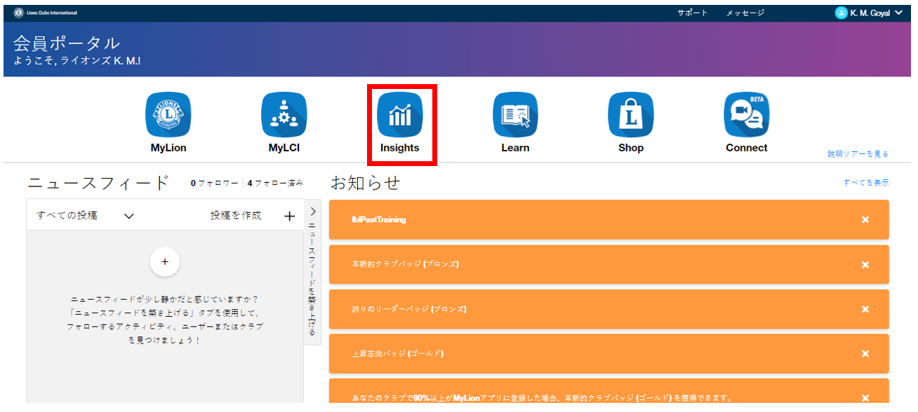Open the MyLion app icon
The height and width of the screenshot is (412, 918).
[168, 115]
